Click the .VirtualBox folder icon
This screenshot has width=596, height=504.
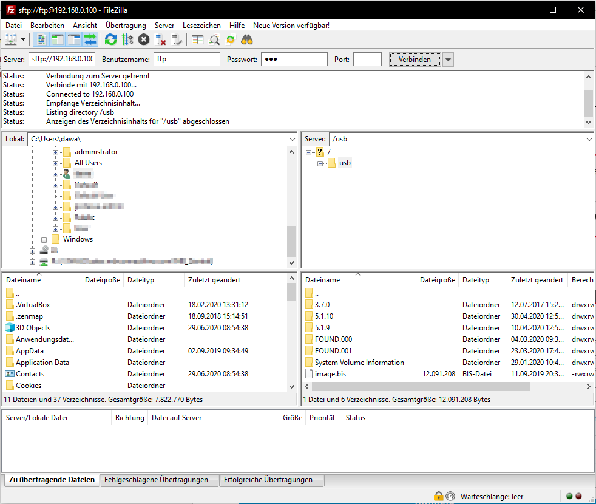tap(10, 305)
